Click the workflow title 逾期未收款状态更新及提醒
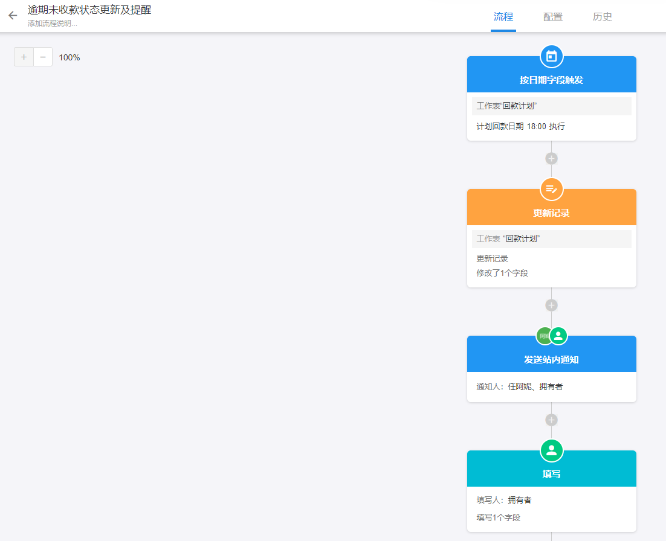This screenshot has width=666, height=541. pos(89,10)
